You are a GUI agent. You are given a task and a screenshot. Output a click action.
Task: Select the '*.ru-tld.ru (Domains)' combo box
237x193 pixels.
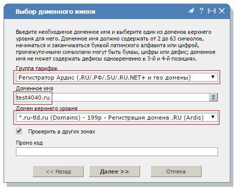(x=117, y=118)
